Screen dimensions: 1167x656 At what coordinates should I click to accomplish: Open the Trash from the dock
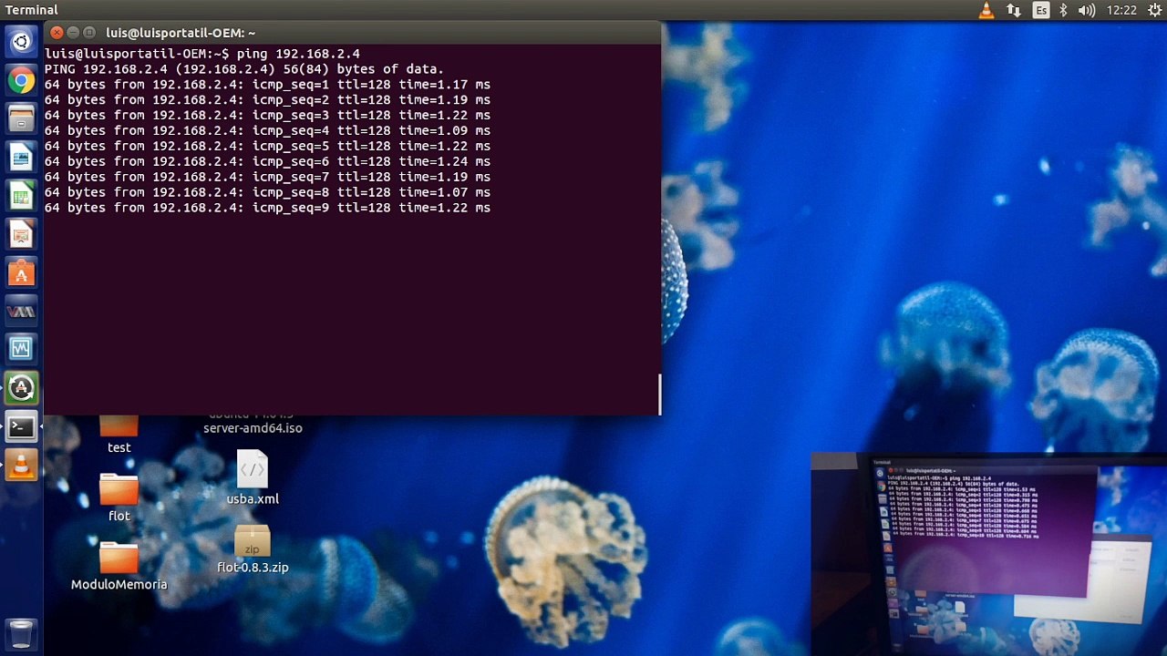[21, 634]
